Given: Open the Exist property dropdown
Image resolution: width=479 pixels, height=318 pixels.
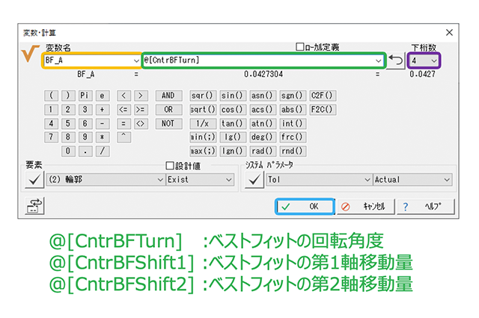Looking at the screenshot, I should click(228, 180).
